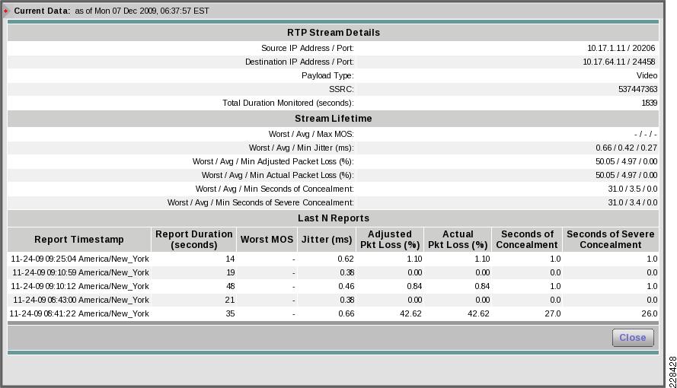Click the source address value 10.17.1.11 / 20206

tap(621, 48)
